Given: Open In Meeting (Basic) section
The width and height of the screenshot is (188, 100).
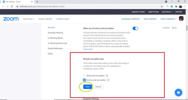Looking at the screenshot, I should point(55,38).
